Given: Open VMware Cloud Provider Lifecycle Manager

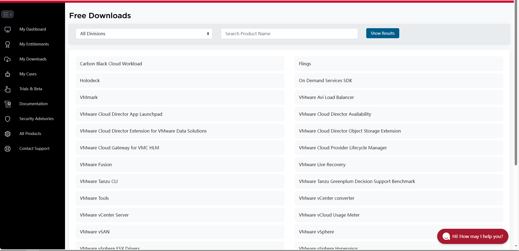Looking at the screenshot, I should [x=399, y=148].
